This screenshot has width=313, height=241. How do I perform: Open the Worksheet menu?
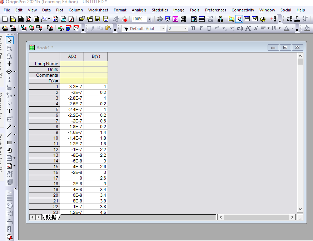pyautogui.click(x=98, y=10)
